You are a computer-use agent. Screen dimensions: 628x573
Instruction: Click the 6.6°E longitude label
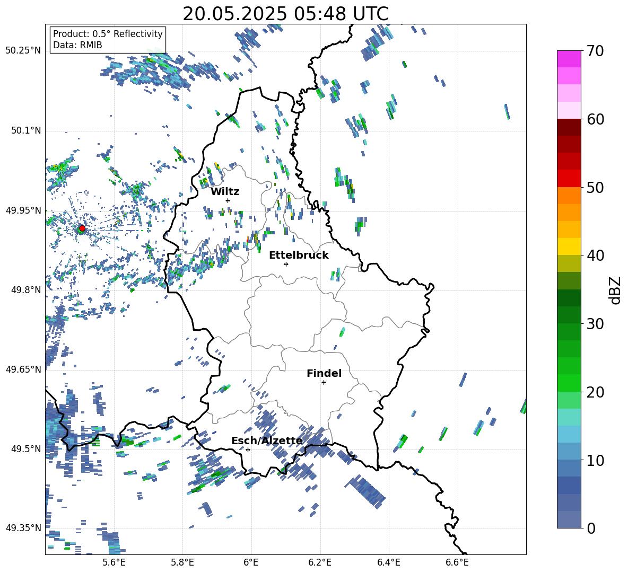pos(457,562)
